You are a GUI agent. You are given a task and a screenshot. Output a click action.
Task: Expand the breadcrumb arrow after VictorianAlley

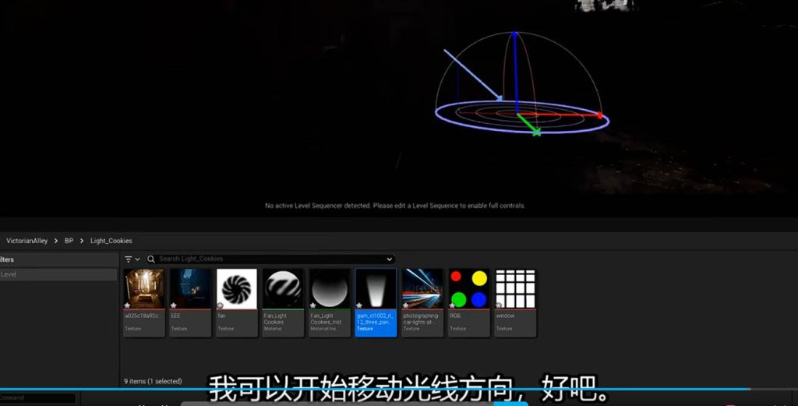pos(55,241)
